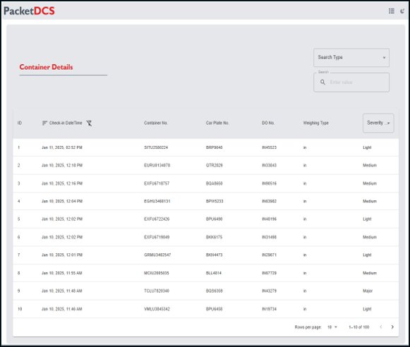Open the Severity filter dropdown
Viewport: 410px width, 347px height.
[378, 123]
